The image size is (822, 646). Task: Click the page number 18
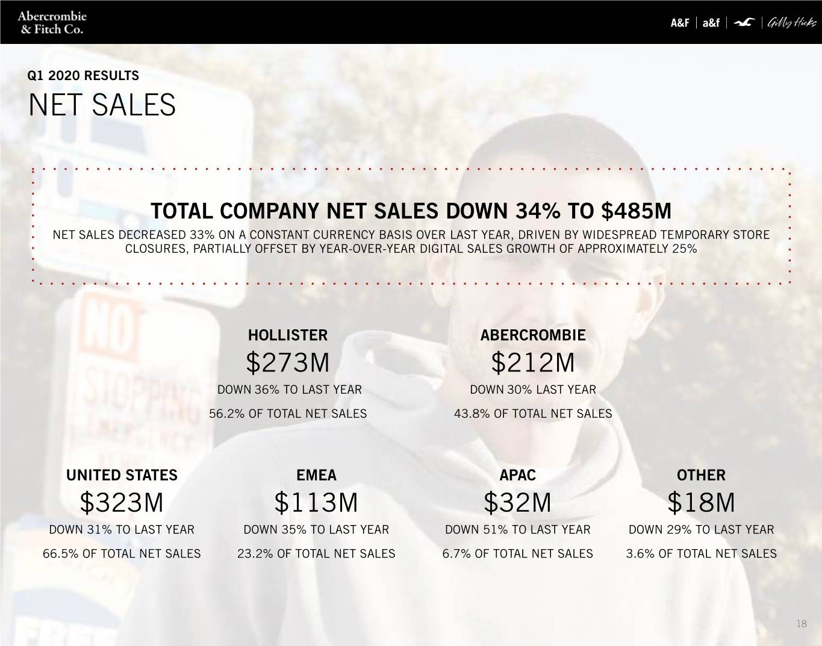801,624
